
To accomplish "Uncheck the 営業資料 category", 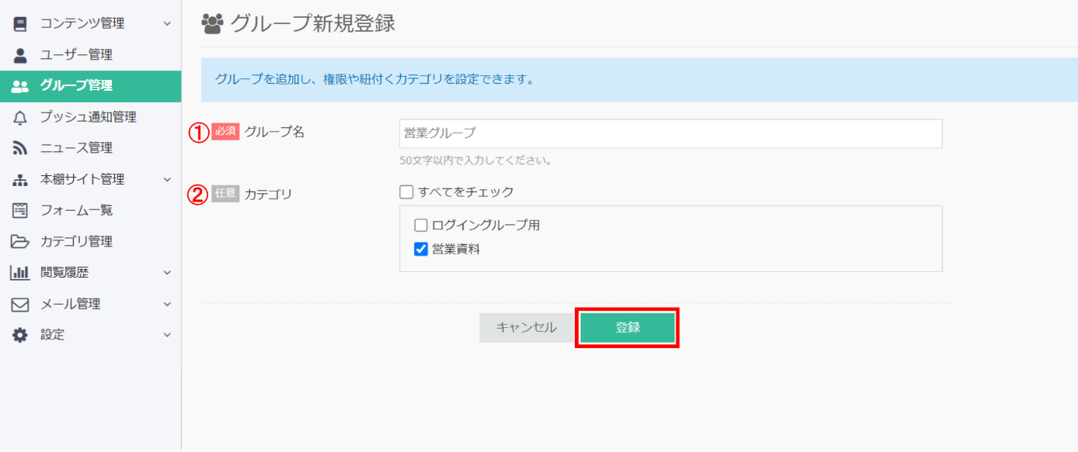I will tap(421, 249).
